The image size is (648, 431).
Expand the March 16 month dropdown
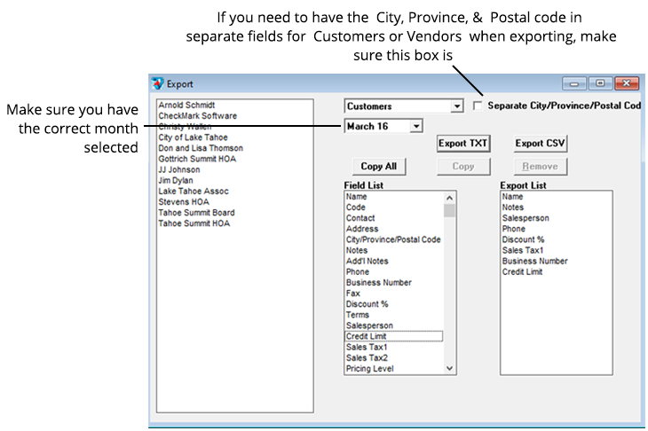(415, 127)
